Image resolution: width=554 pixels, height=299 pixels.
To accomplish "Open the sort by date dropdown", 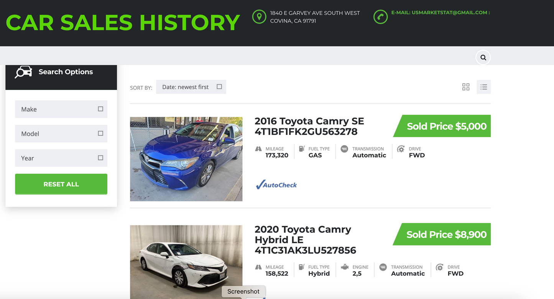I will pos(191,87).
